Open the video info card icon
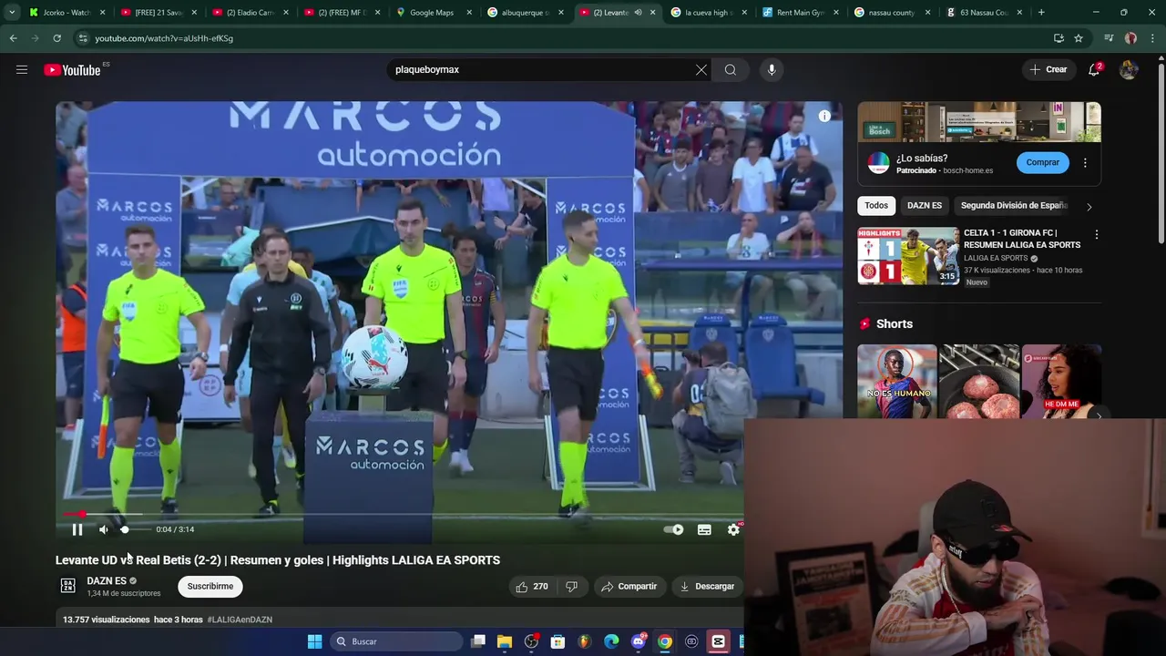 click(x=824, y=116)
